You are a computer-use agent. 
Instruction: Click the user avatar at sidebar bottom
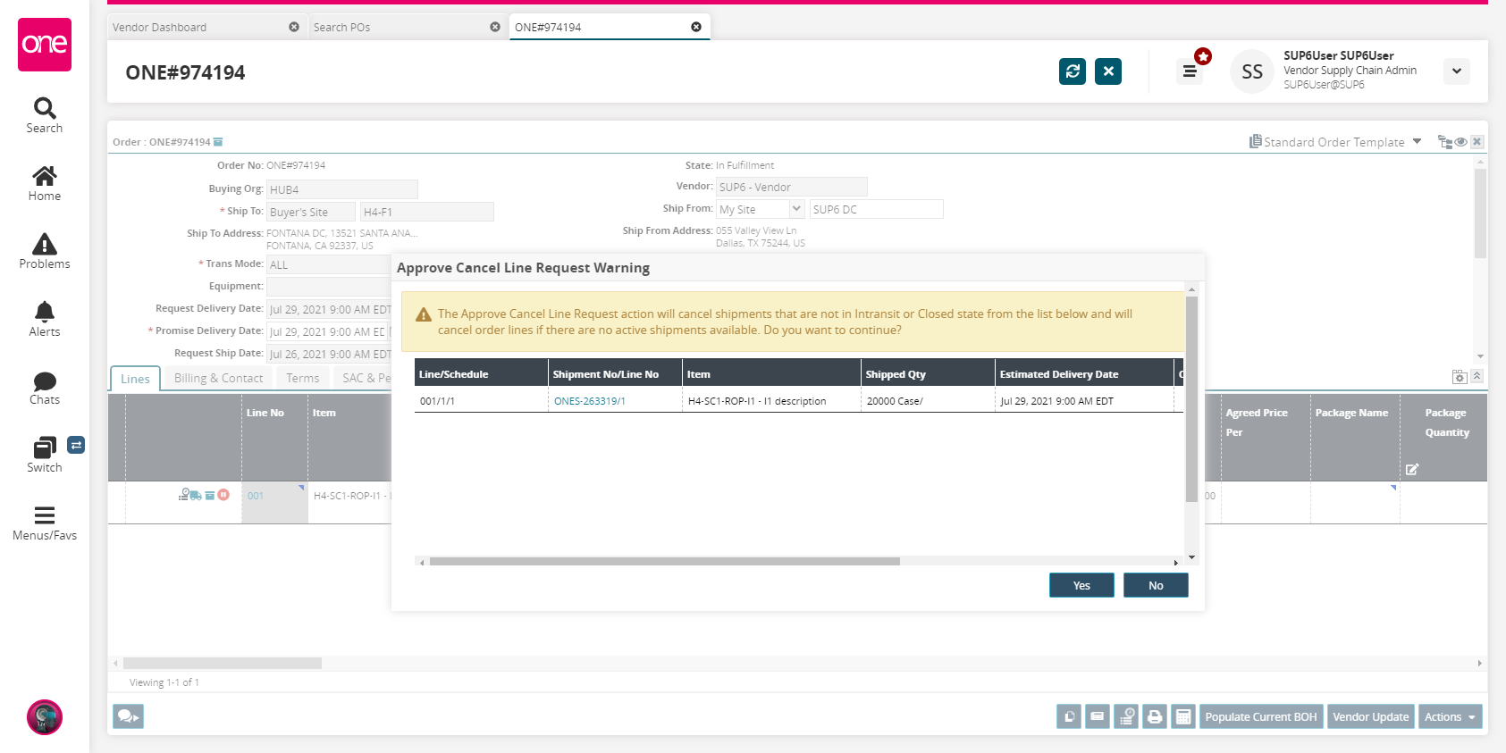[x=45, y=717]
